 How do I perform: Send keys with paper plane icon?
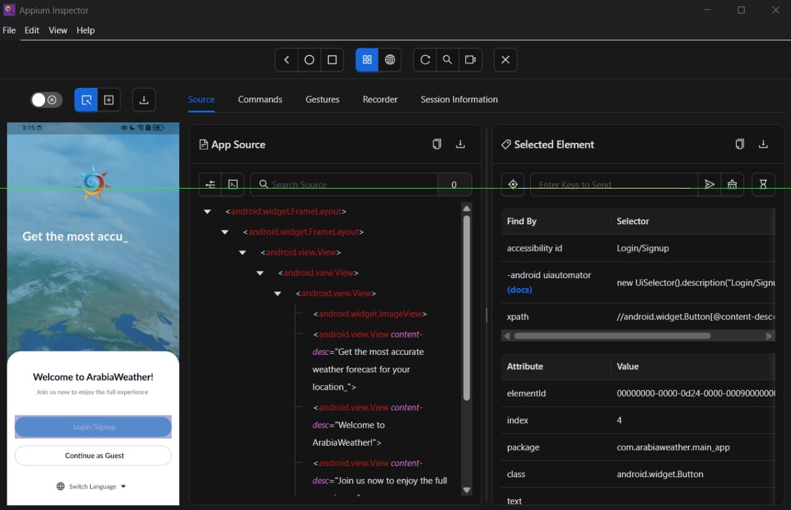tap(709, 184)
